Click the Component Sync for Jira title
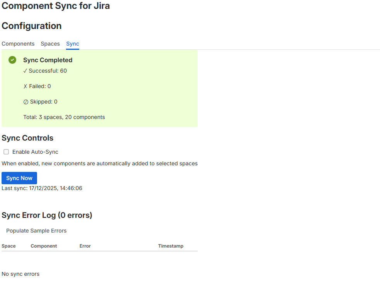The width and height of the screenshot is (380, 287). (x=56, y=6)
